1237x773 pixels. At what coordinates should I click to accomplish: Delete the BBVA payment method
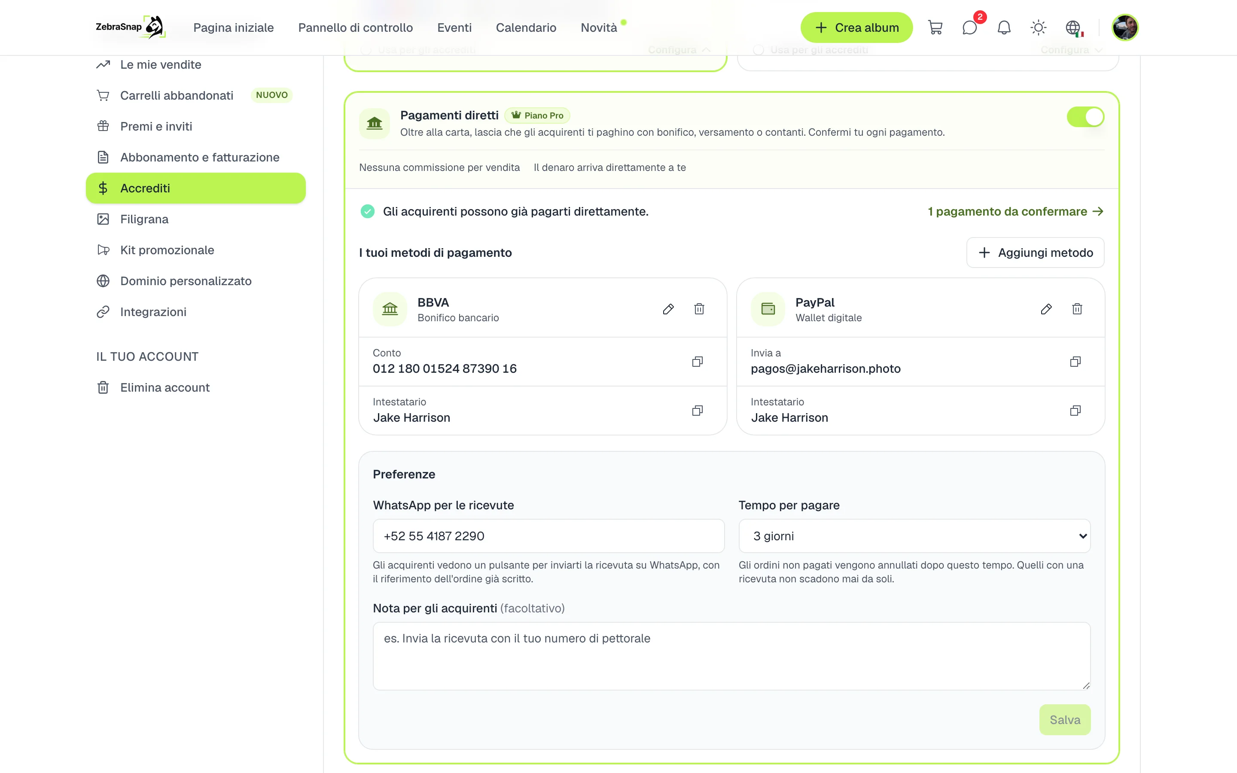[699, 309]
